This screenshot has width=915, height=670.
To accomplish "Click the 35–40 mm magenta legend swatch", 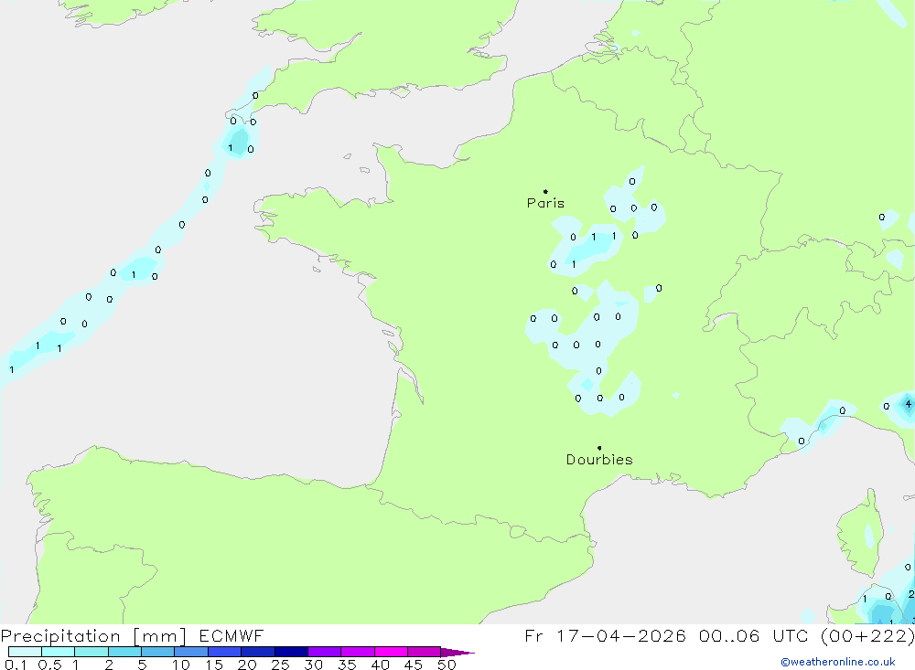I will pos(358,652).
